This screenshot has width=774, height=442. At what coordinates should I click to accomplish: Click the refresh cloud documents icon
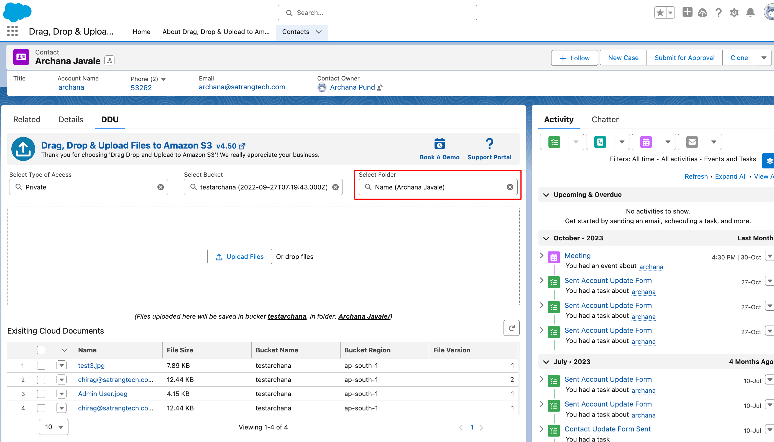[511, 328]
